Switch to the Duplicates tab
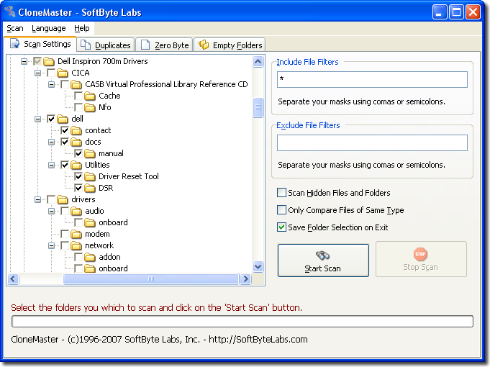The height and width of the screenshot is (367, 490). [x=106, y=45]
